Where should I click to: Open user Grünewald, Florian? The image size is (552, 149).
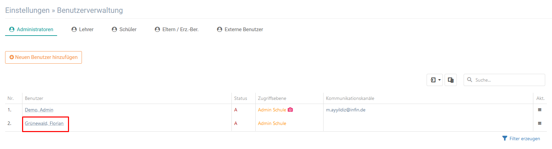point(44,123)
